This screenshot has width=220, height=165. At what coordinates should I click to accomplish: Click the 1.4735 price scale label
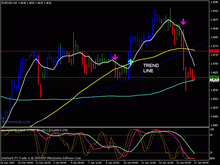[214, 55]
